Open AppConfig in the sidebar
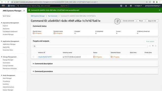 6,47
